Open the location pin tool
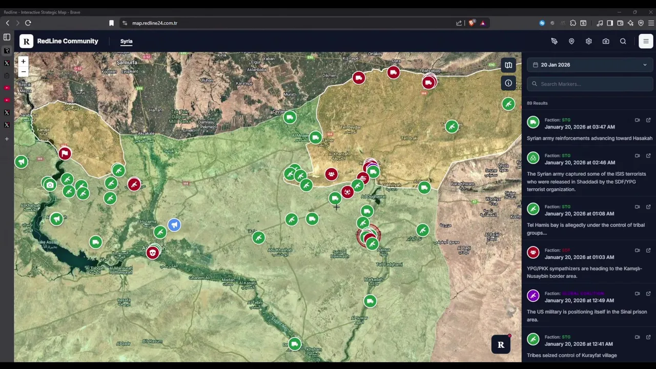The width and height of the screenshot is (656, 369). pyautogui.click(x=571, y=41)
